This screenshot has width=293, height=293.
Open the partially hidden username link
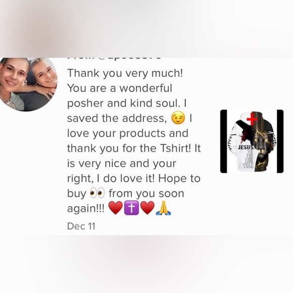point(114,58)
